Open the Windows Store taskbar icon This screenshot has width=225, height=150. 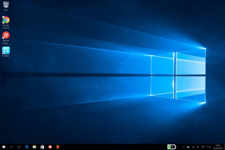point(42,147)
